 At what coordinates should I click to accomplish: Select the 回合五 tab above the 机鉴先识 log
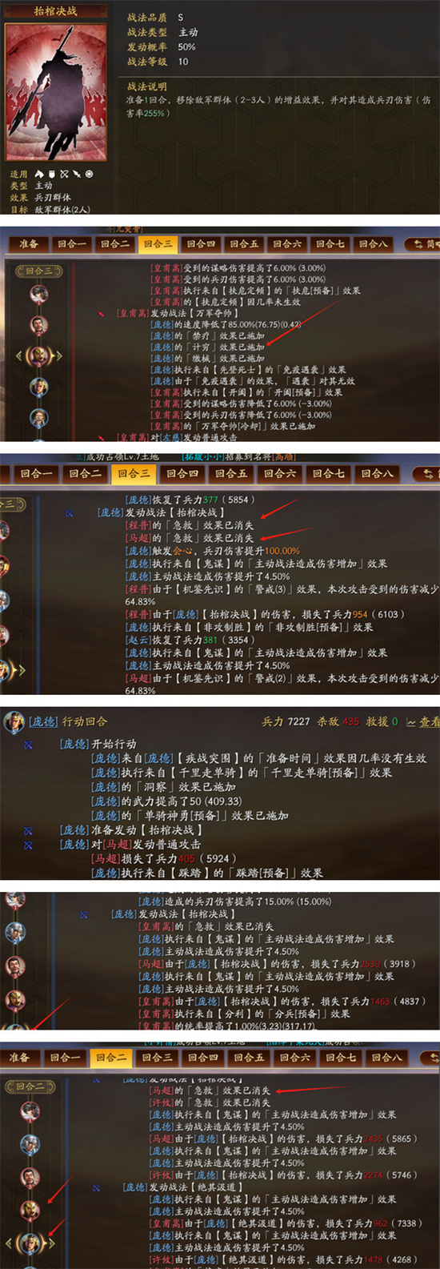pyautogui.click(x=231, y=473)
